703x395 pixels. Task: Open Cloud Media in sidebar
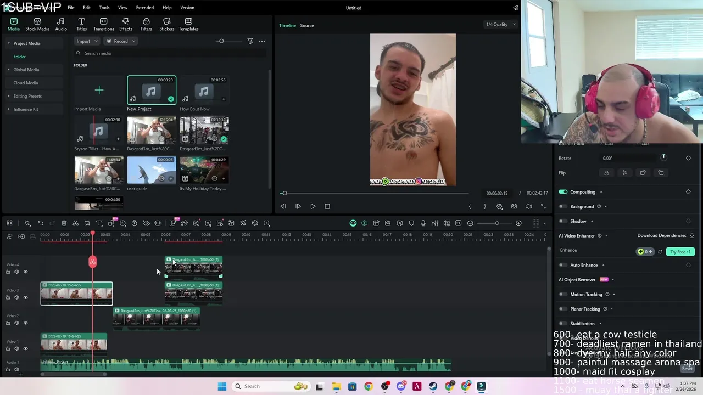[25, 83]
